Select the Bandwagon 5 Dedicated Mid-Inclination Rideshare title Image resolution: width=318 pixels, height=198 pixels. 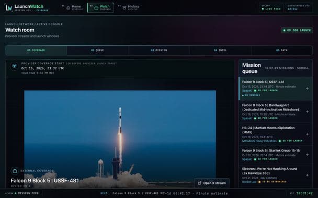tap(270, 107)
